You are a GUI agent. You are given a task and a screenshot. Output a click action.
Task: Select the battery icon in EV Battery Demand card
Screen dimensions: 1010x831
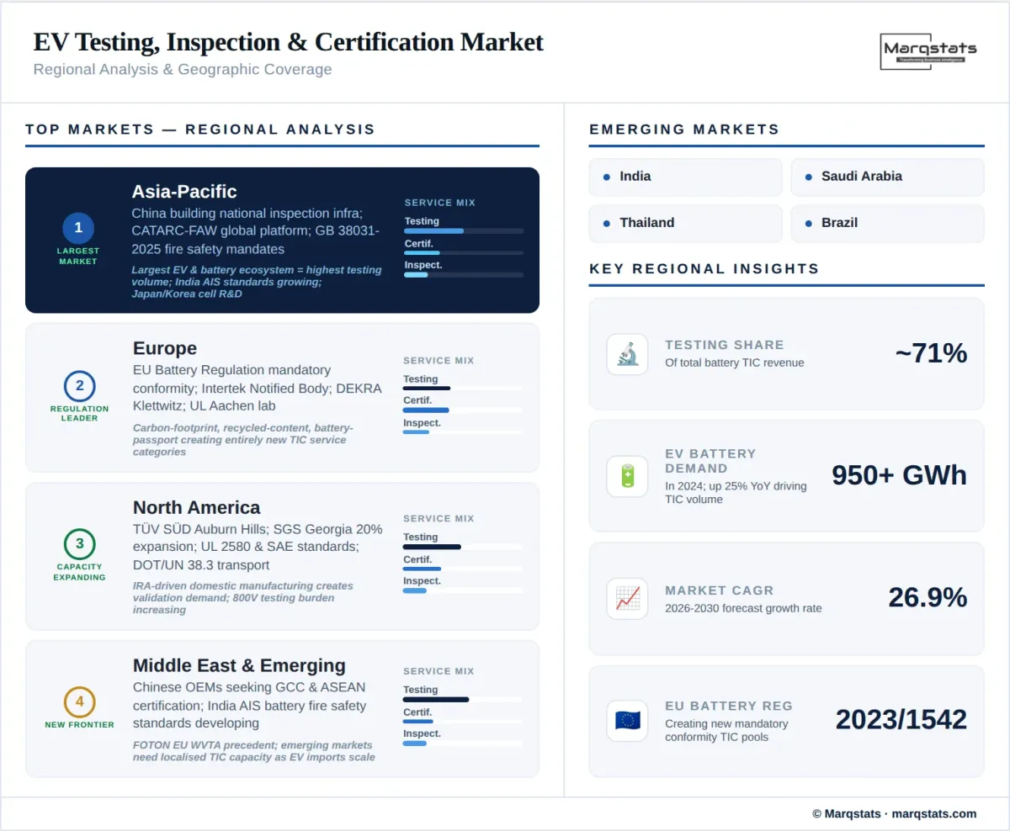click(627, 476)
